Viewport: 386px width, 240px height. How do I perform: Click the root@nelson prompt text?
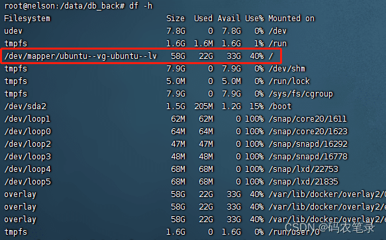(x=64, y=6)
